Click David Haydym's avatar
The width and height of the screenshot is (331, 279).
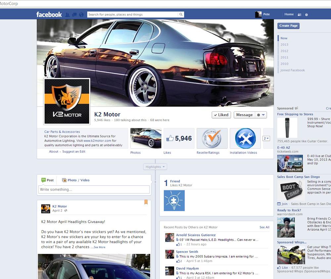[169, 271]
